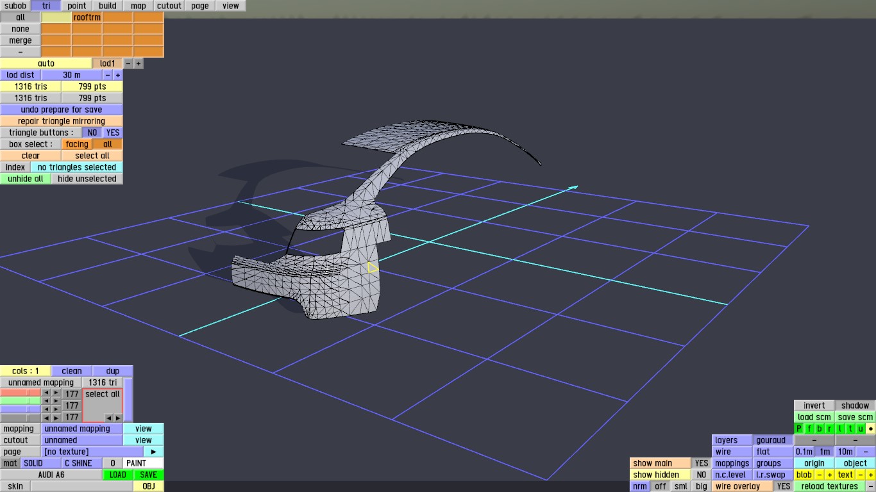
Task: Open the unnamed cutout selector field
Action: click(81, 440)
